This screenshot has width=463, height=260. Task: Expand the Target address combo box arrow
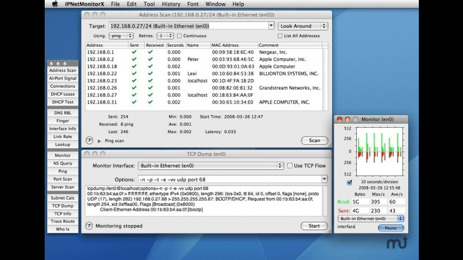coord(271,25)
